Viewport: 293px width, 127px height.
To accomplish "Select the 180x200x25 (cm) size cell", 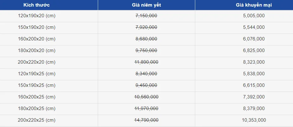I will point(37,108).
